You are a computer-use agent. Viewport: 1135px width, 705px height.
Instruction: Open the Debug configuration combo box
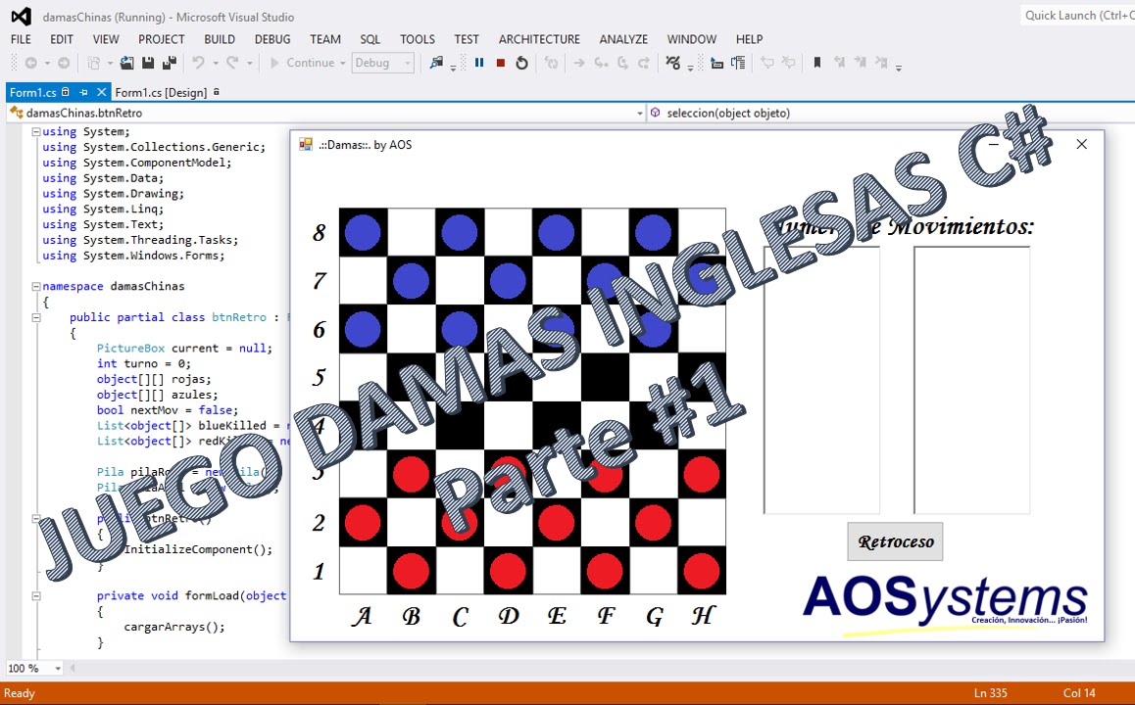coord(383,63)
